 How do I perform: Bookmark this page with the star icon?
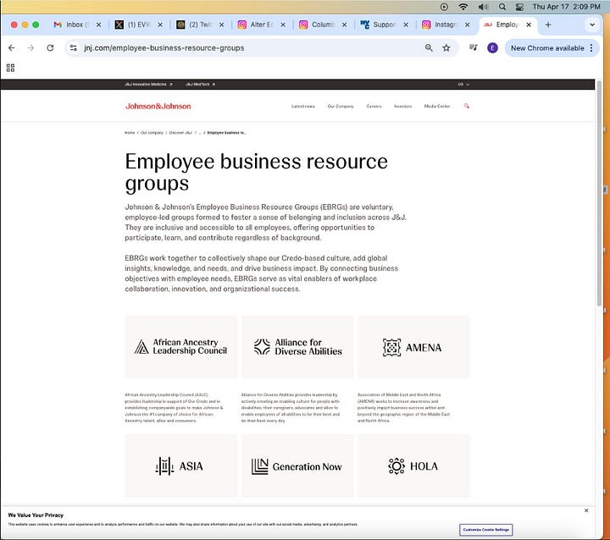coord(446,47)
